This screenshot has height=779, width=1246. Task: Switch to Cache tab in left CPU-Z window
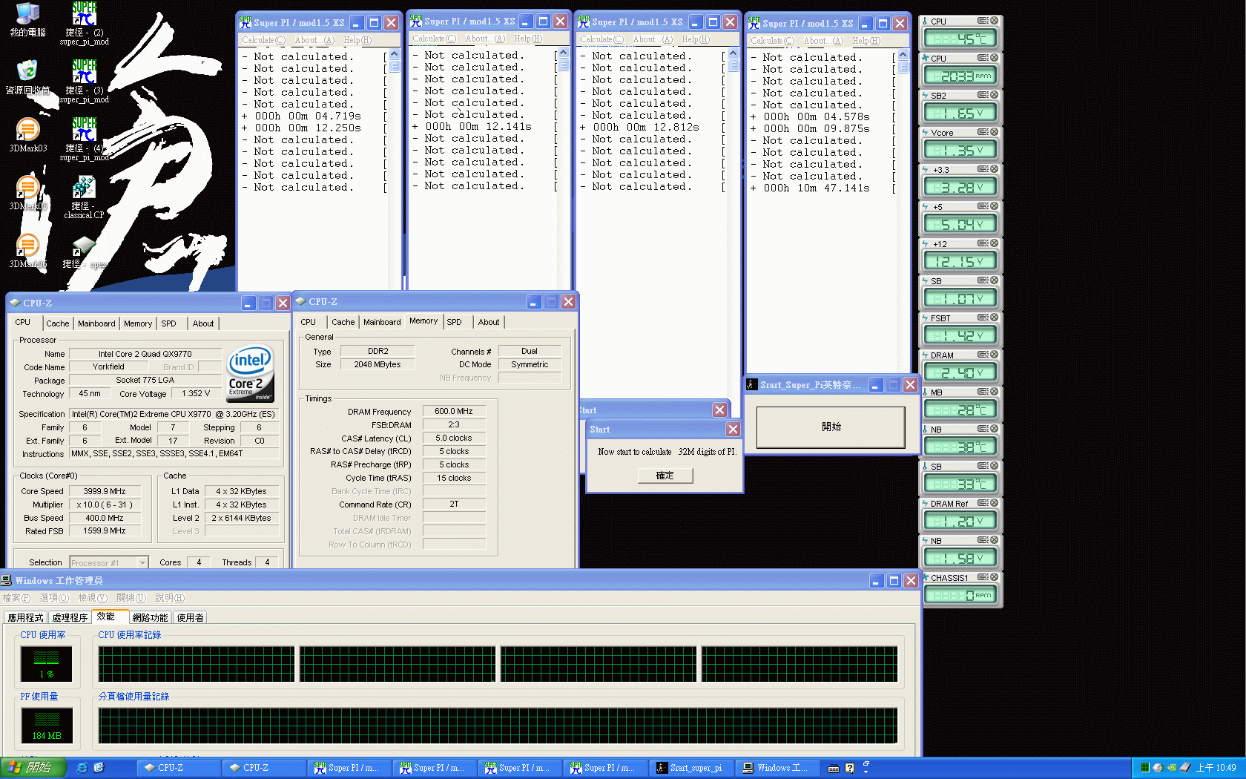pos(58,323)
